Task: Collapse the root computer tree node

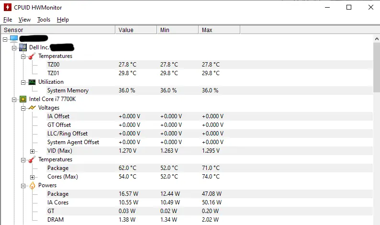Action: pos(5,39)
